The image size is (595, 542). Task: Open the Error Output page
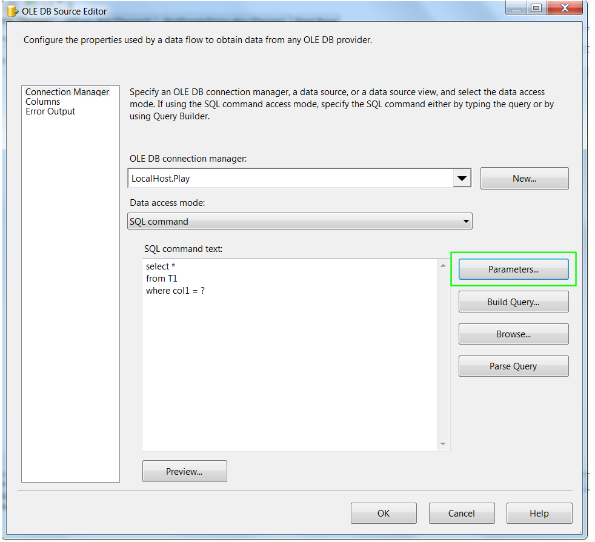[50, 111]
